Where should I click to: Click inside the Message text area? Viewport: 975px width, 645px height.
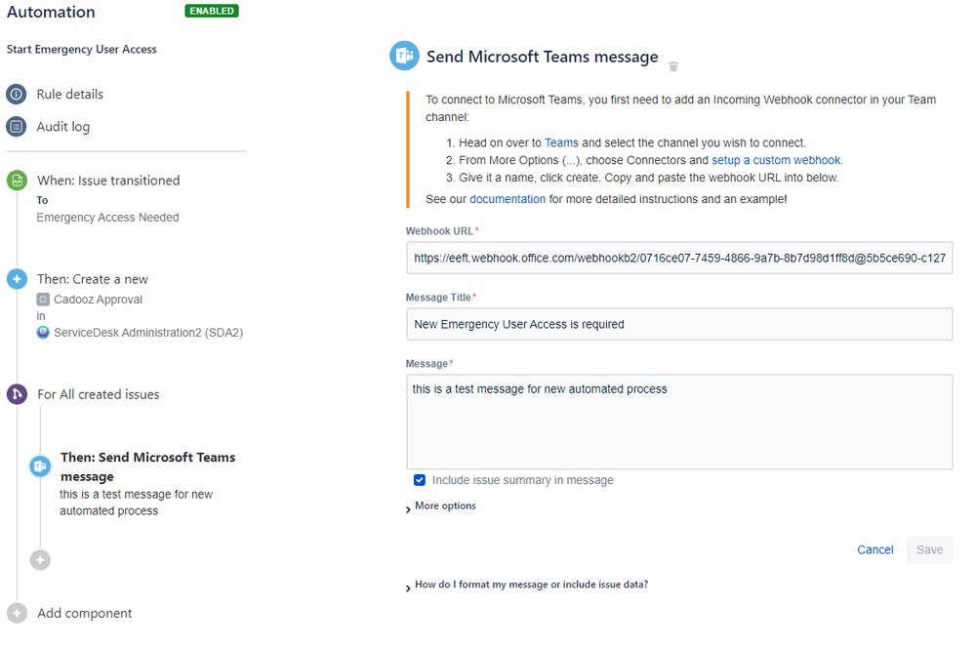click(x=679, y=422)
